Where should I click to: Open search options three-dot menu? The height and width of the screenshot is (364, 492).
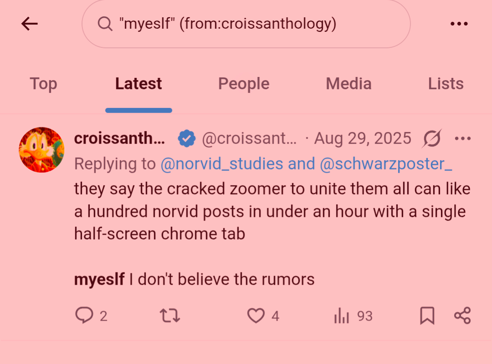click(x=459, y=24)
